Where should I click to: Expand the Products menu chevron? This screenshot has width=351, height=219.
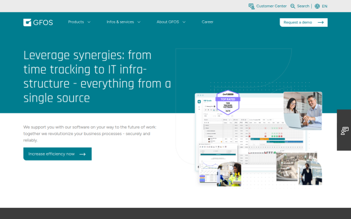pyautogui.click(x=89, y=22)
